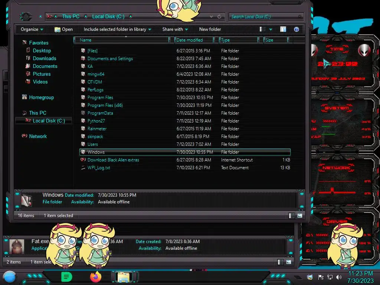
Task: Select the Documents and Settings folder
Action: [x=110, y=58]
